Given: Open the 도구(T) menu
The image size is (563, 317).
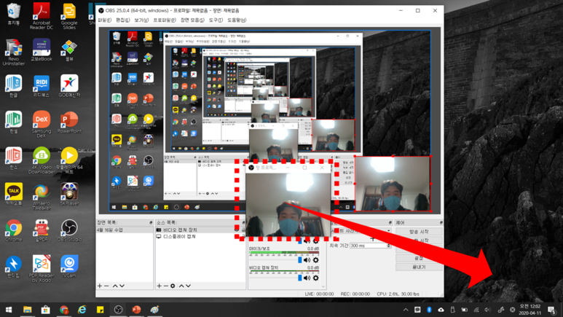Looking at the screenshot, I should point(216,20).
